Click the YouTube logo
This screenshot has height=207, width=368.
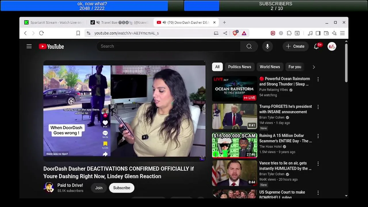point(51,47)
